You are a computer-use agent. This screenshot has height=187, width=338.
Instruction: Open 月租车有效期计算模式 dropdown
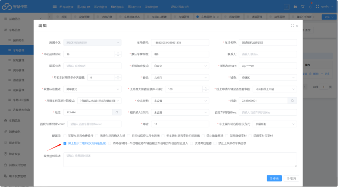(99, 101)
